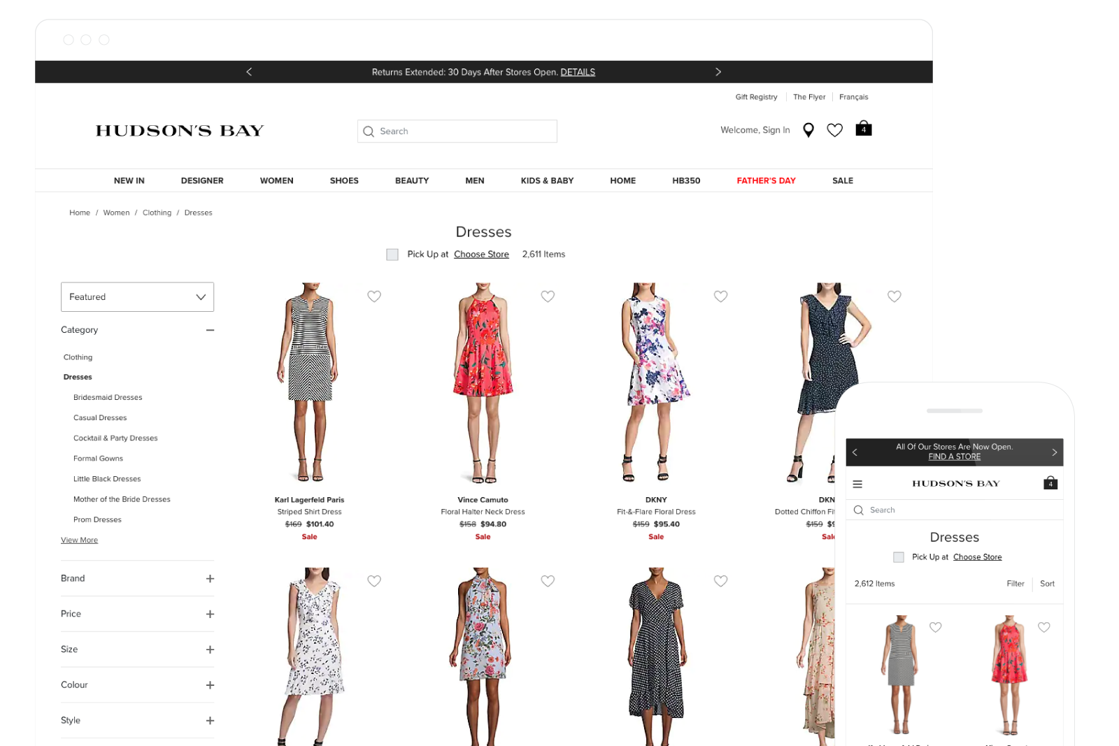Open desktop shopping bag with 4 items

pos(864,129)
